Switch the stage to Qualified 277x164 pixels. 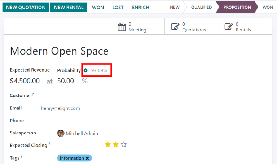click(201, 7)
